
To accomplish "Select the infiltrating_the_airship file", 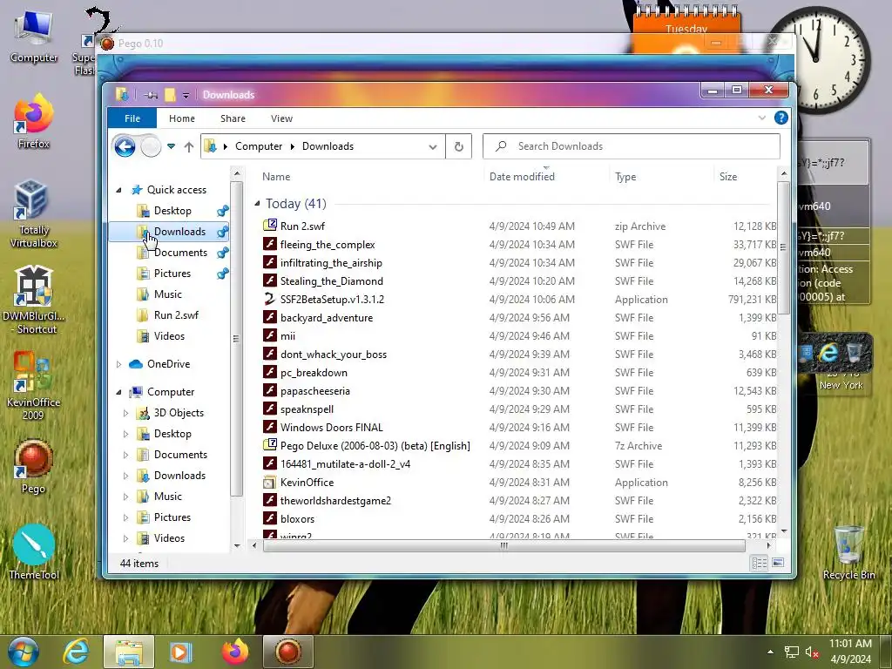I will pyautogui.click(x=331, y=263).
